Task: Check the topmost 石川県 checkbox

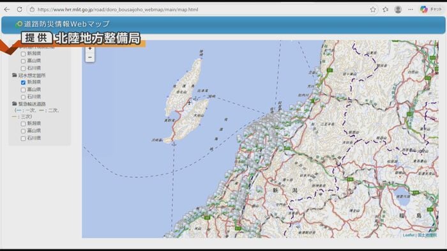Action: (x=23, y=68)
